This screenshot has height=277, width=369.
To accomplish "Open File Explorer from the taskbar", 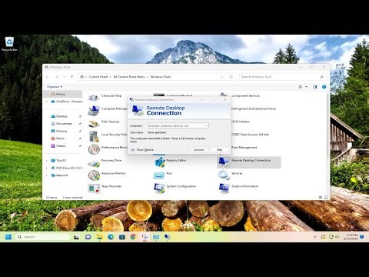I will (99, 237).
